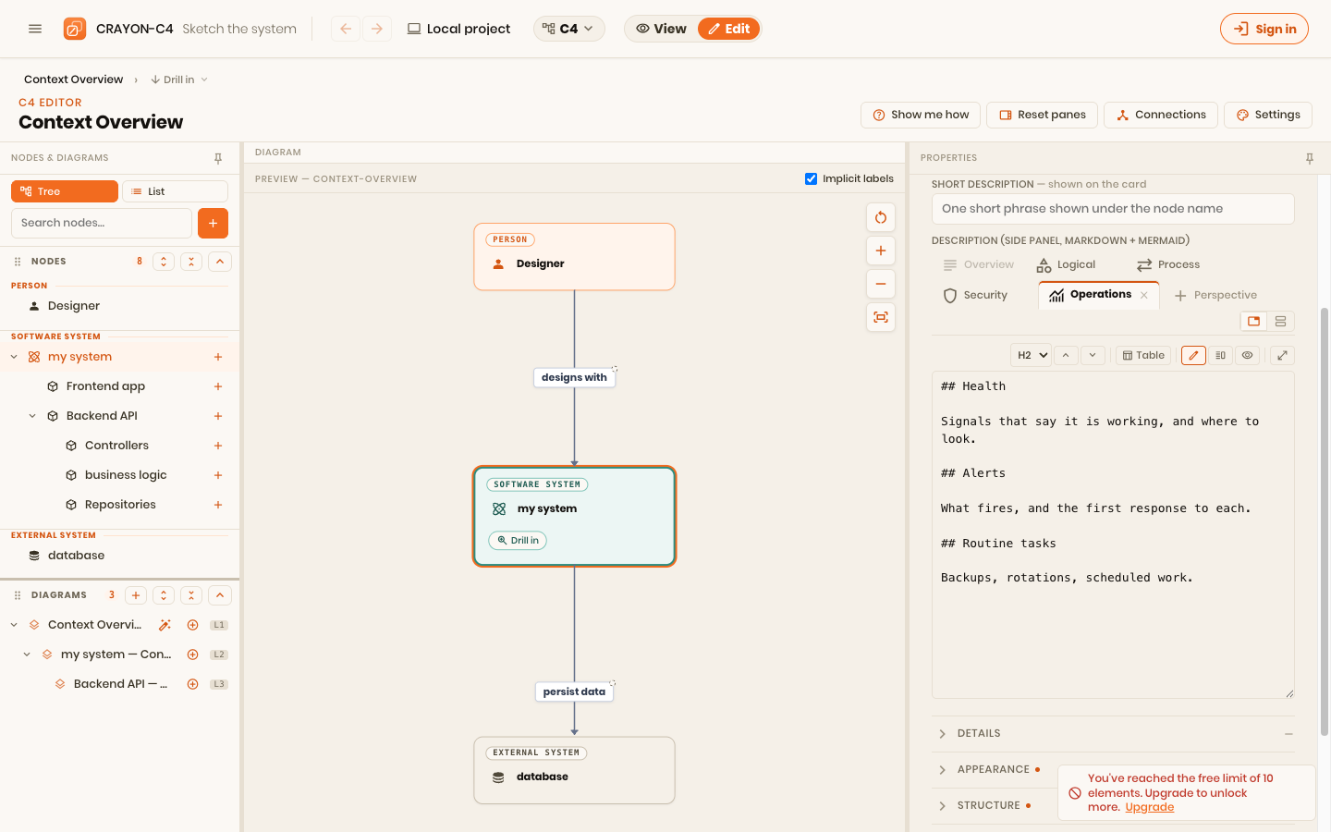Viewport: 1331px width, 832px height.
Task: Click the Show me how button
Action: tap(921, 115)
